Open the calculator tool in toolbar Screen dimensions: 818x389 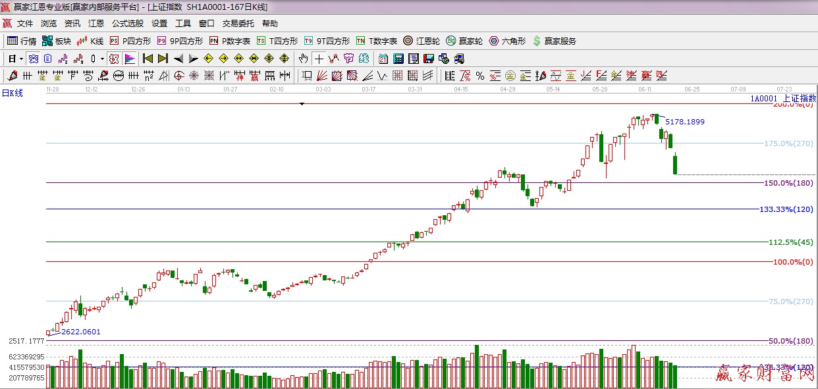click(x=398, y=59)
